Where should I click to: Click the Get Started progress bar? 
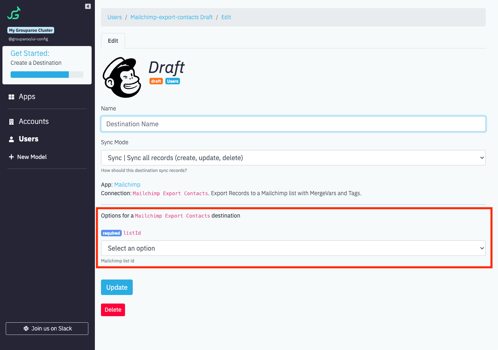coord(47,75)
